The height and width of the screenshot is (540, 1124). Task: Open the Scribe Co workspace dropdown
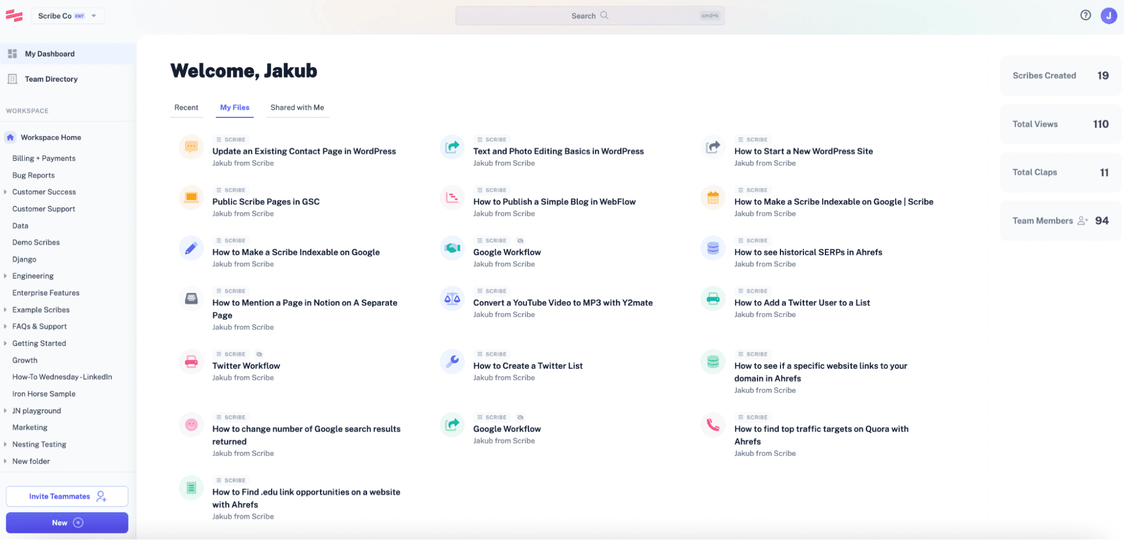point(68,16)
